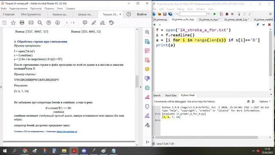Expand the Acrobat tools panel arrow at bottom
The height and width of the screenshot is (155, 275).
coord(147,142)
